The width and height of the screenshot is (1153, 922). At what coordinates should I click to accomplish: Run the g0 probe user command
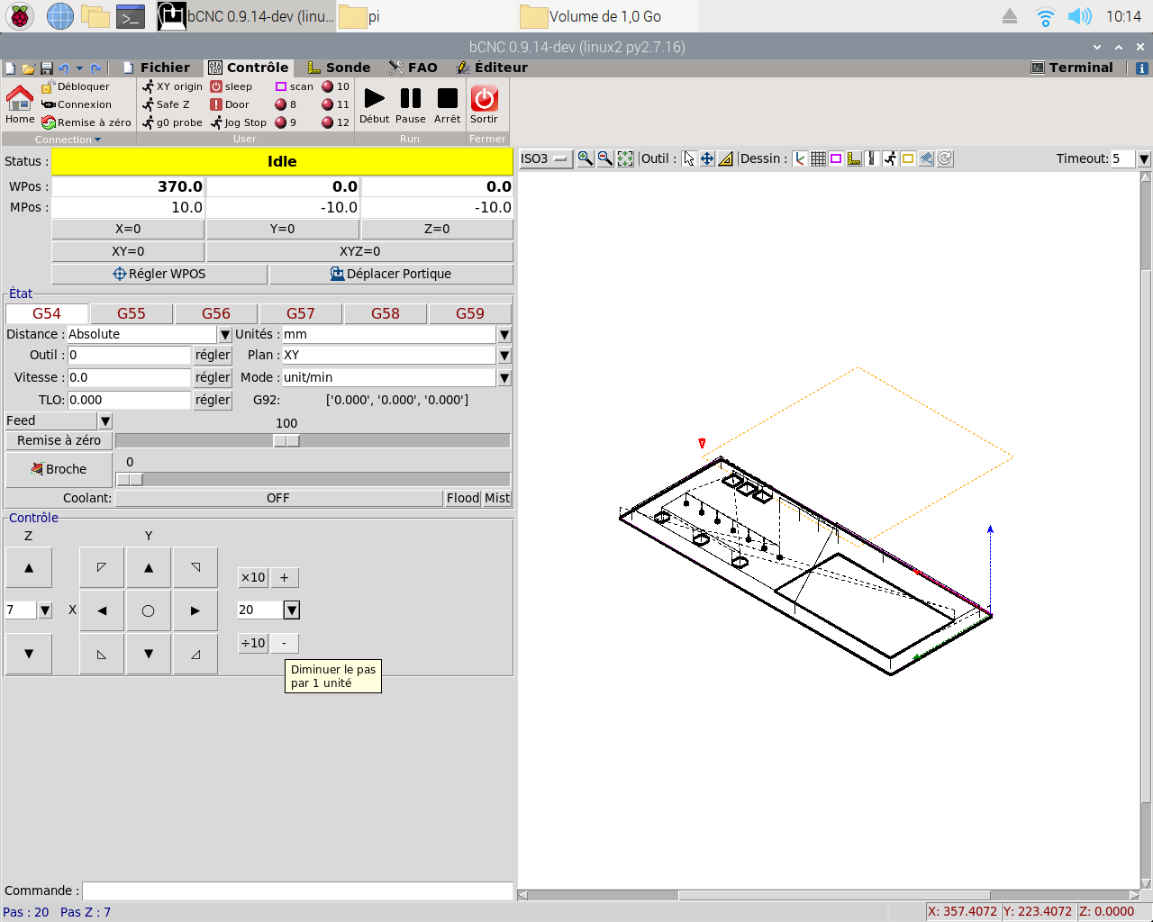click(172, 122)
